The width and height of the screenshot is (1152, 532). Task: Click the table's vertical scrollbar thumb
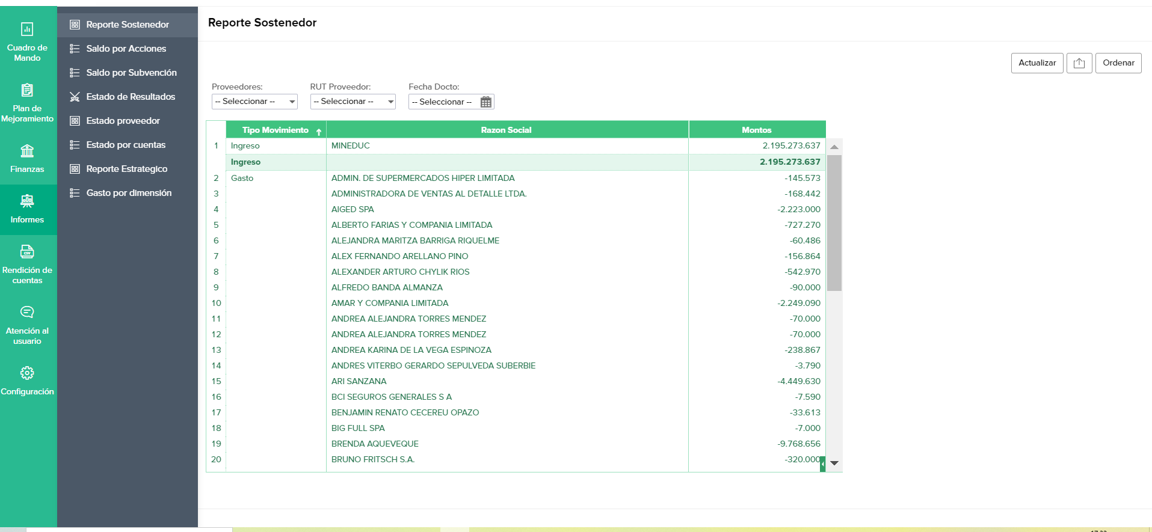[834, 222]
